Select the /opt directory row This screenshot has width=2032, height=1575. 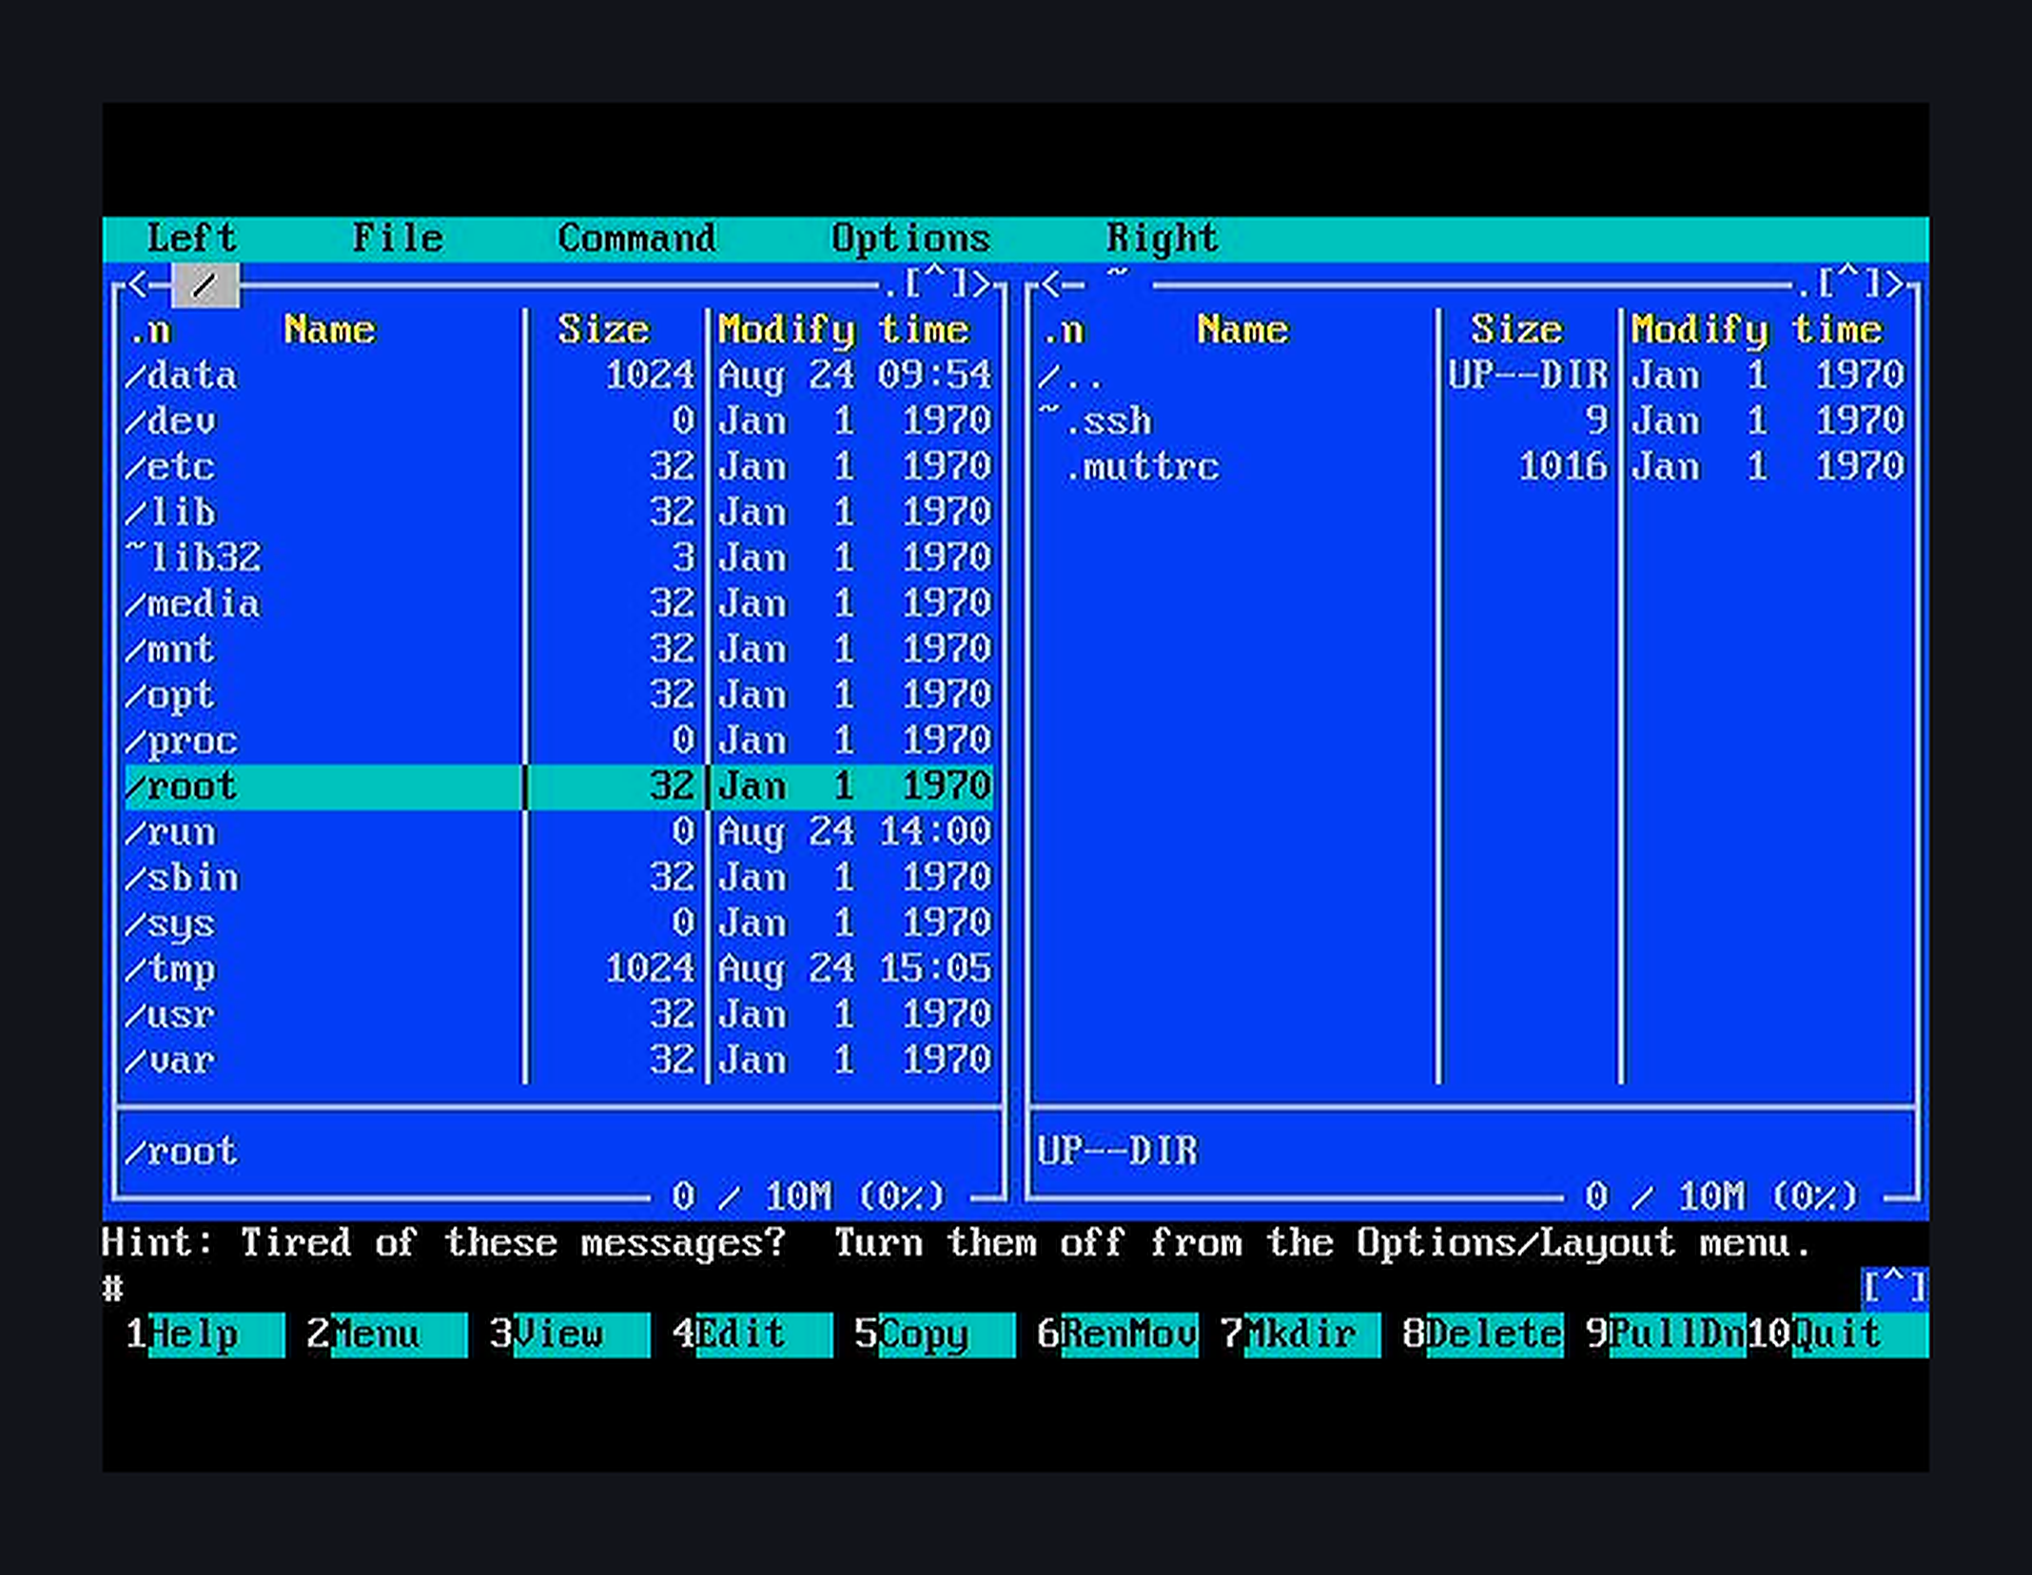(559, 695)
